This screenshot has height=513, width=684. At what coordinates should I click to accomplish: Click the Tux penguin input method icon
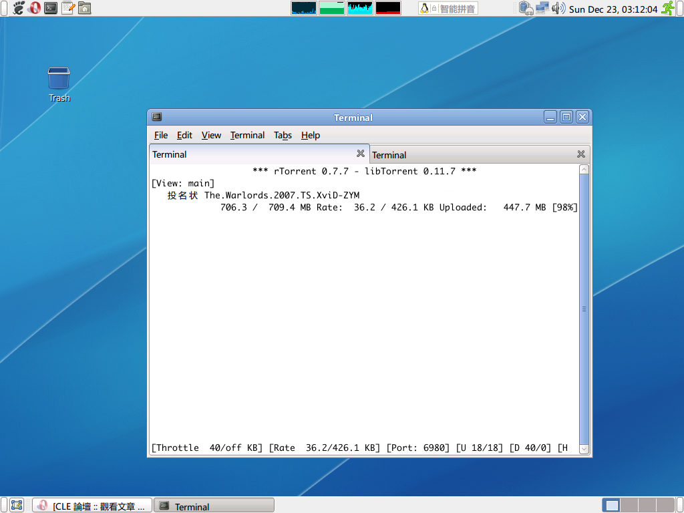pos(424,8)
